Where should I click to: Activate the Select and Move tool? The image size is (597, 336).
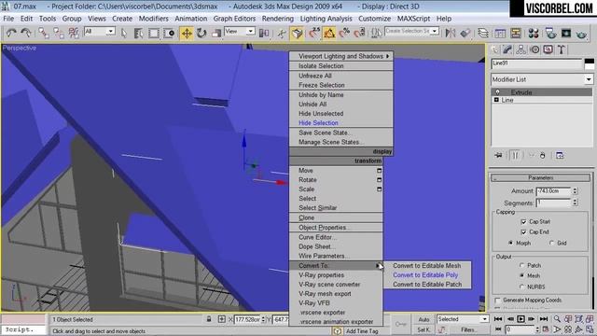coord(187,34)
